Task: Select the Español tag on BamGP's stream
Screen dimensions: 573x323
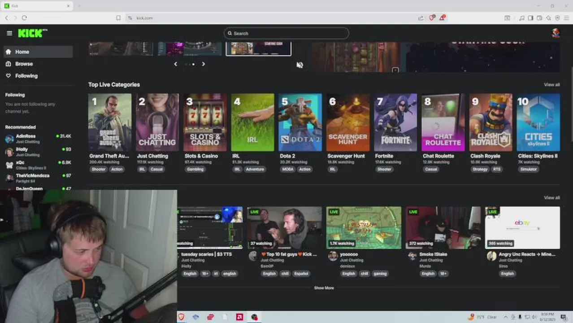Action: click(x=301, y=274)
